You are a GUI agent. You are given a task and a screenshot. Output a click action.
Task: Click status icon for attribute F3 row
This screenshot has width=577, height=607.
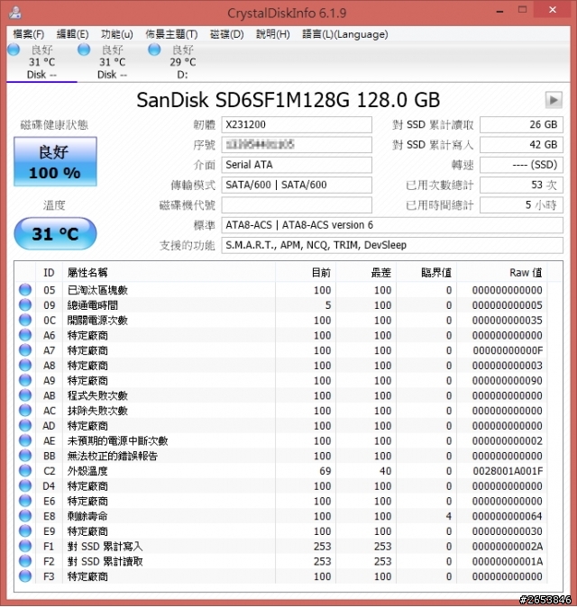click(25, 576)
